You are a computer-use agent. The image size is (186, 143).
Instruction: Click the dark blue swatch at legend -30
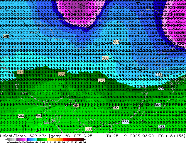point(28,139)
